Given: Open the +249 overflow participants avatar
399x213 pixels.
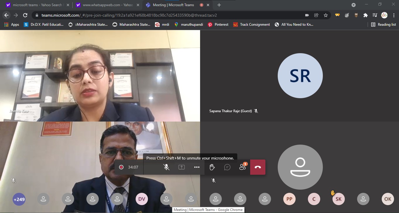Looking at the screenshot, I should pyautogui.click(x=19, y=199).
